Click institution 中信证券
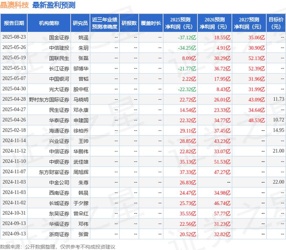The width and height of the screenshot is (286, 250). coord(59,151)
